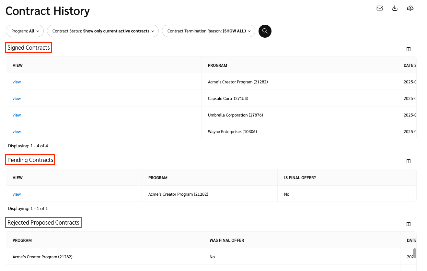Click the vertical scrollbar thumb
427x271 pixels.
click(x=414, y=253)
